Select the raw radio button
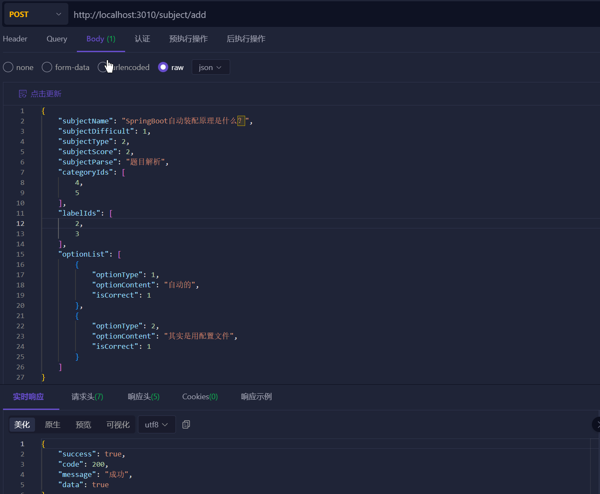Image resolution: width=600 pixels, height=494 pixels. click(163, 67)
